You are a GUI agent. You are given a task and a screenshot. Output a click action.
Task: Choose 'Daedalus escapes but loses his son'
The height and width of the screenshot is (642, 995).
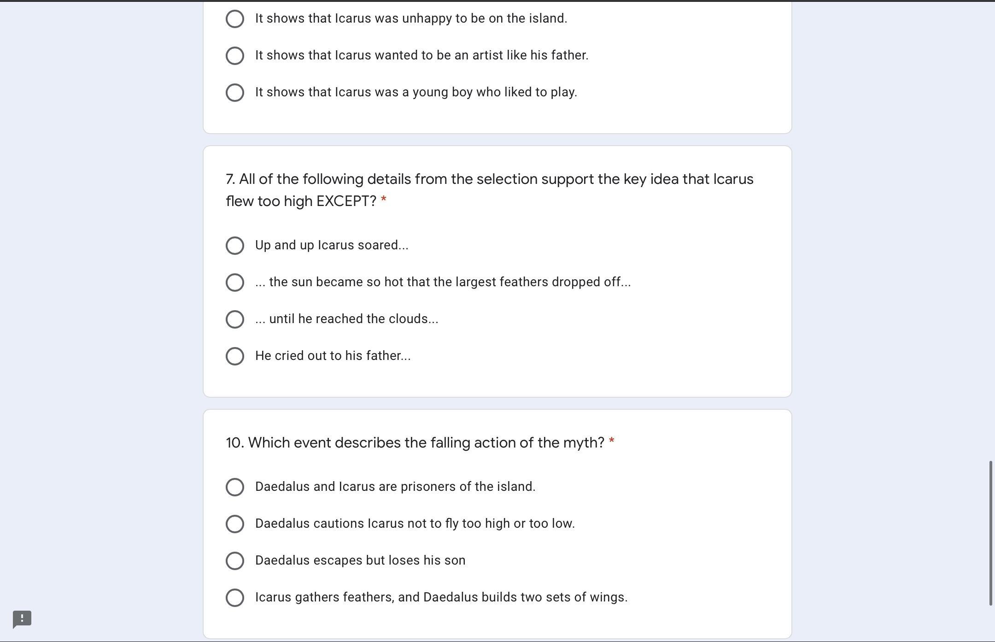[x=235, y=561]
